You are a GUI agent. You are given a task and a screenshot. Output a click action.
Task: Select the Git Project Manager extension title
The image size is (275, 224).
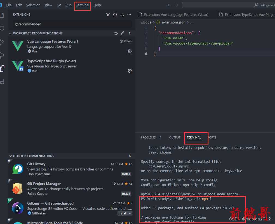[44, 184]
